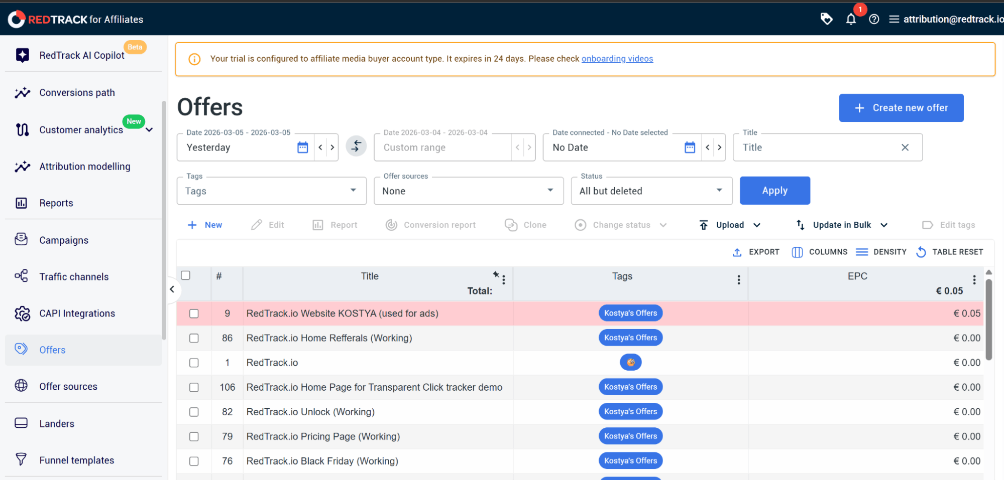Tick checkbox for offer number 1

pyautogui.click(x=194, y=363)
